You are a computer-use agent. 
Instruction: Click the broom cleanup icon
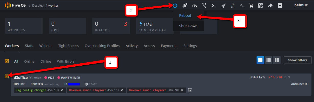223,5
